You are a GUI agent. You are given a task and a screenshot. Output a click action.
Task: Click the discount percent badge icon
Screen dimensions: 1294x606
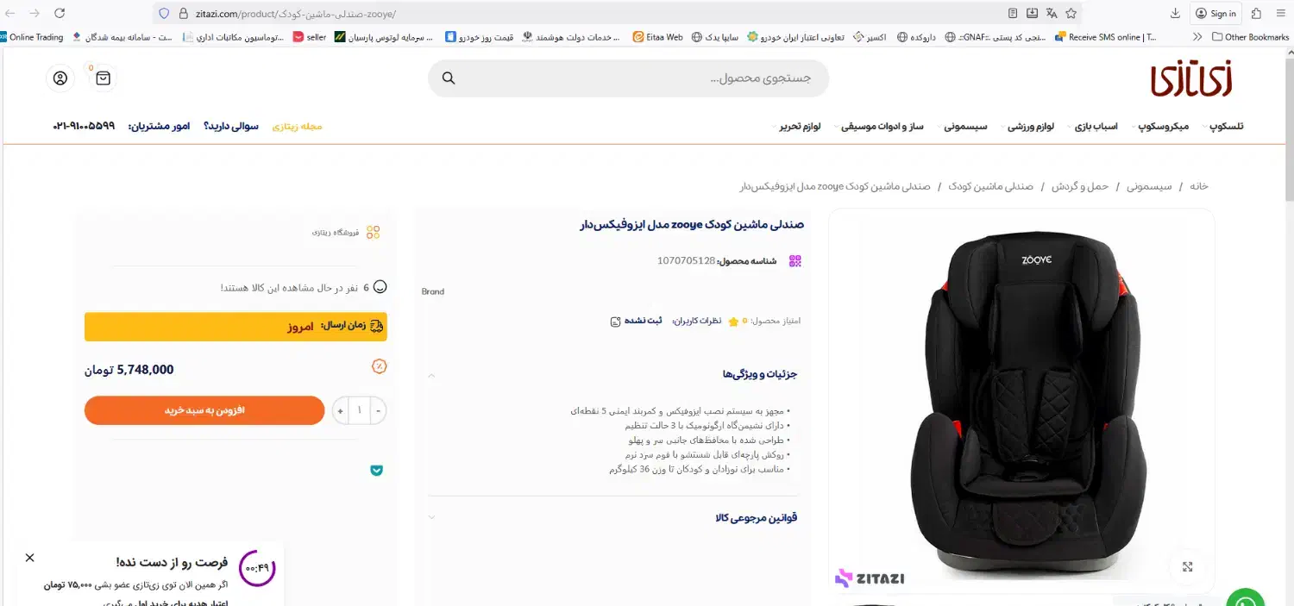point(379,366)
